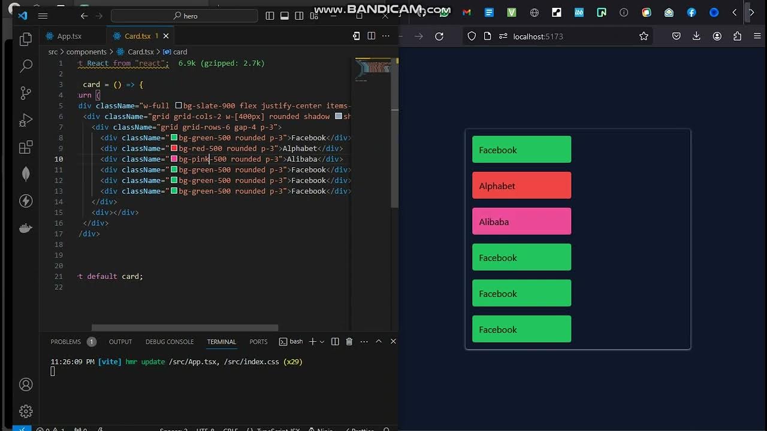767x431 pixels.
Task: Expand the card symbol breadcrumb
Action: click(175, 52)
